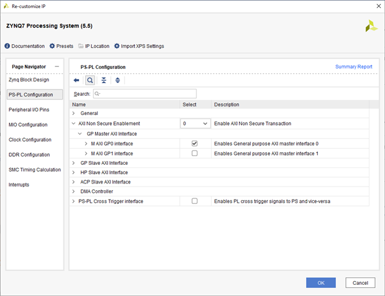Open SMC Timing Calculation page
The image size is (385, 296).
(x=35, y=170)
